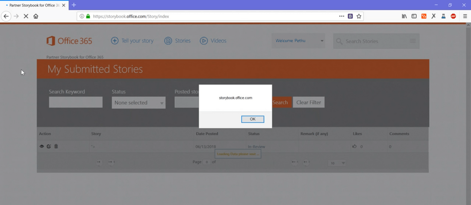Screen dimensions: 471x205
Task: Click the document icon beside Stories
Action: pos(168,41)
